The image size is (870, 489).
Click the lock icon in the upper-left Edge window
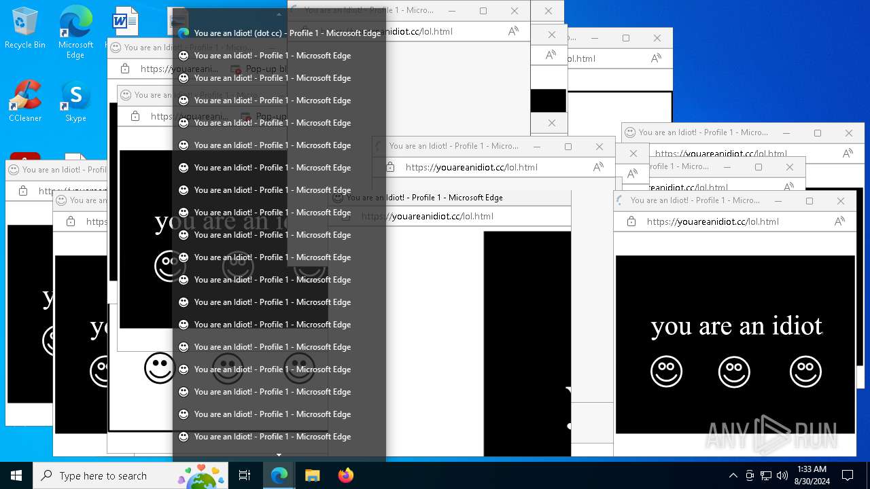pos(125,69)
